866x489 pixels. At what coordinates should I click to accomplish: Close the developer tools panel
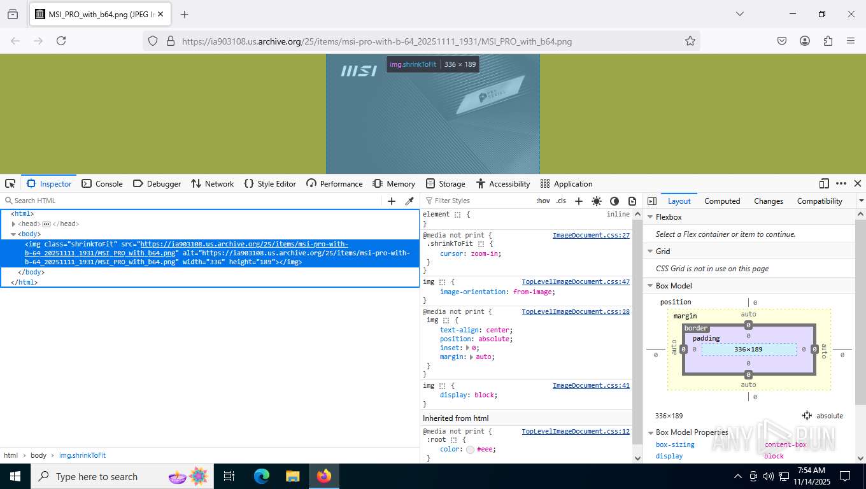858,183
